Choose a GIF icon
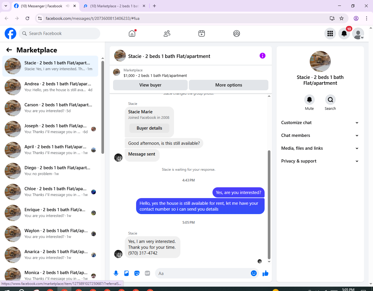The width and height of the screenshot is (373, 291). [147, 273]
